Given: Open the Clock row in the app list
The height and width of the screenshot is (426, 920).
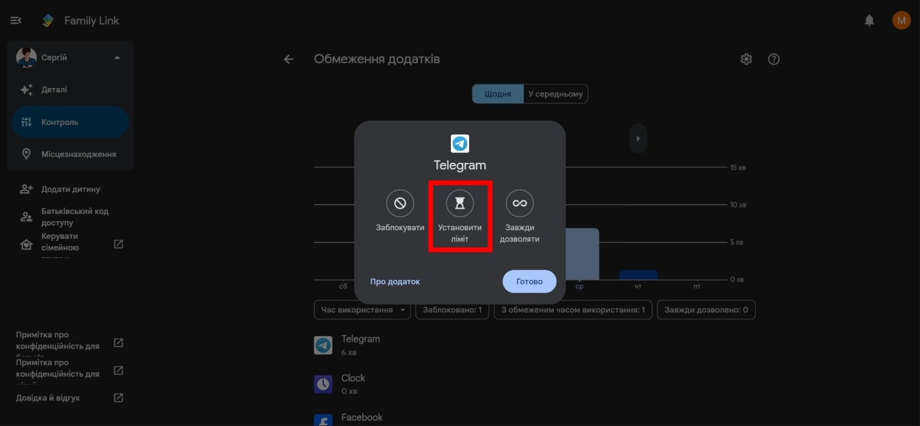Looking at the screenshot, I should (x=534, y=384).
